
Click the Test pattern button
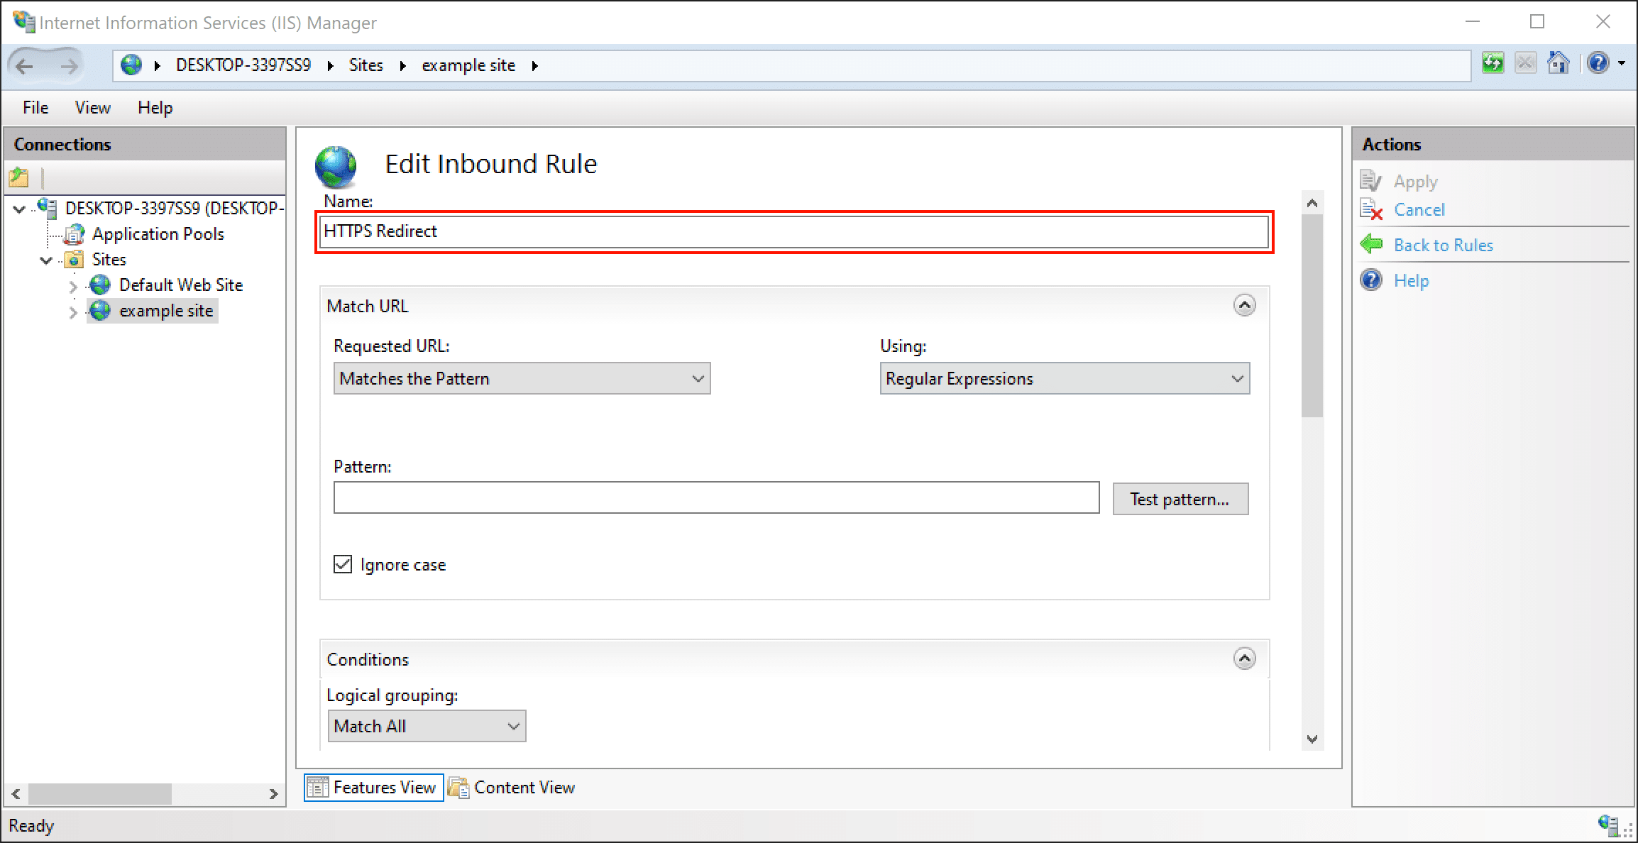[x=1180, y=500]
